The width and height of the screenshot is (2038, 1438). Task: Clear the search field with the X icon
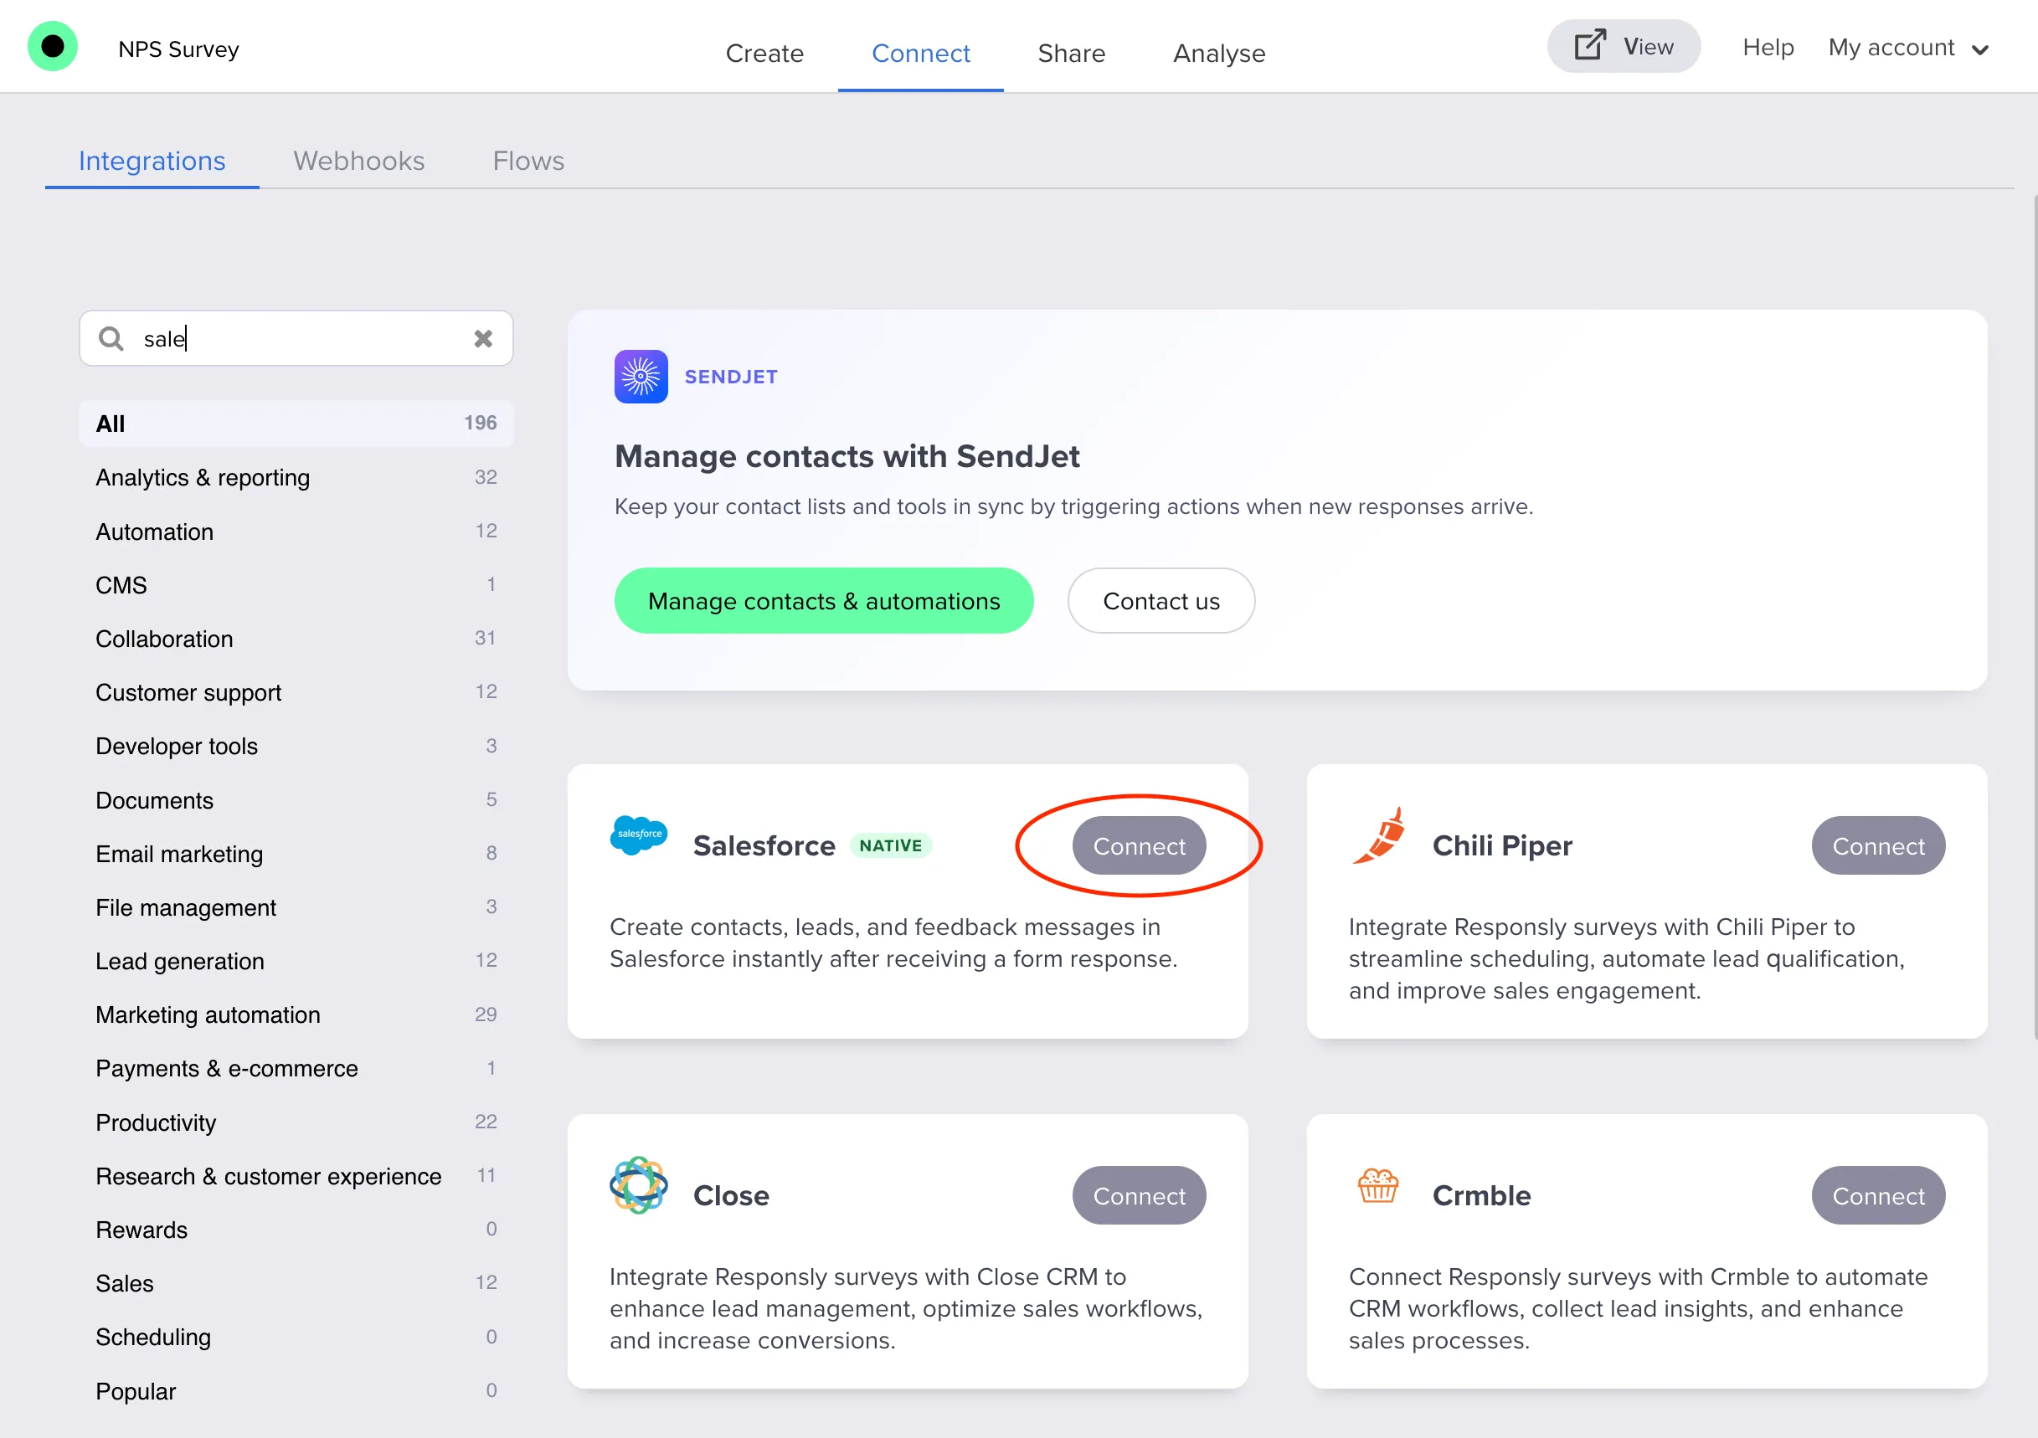pos(483,338)
